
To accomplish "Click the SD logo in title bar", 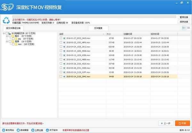I will click(7, 7).
